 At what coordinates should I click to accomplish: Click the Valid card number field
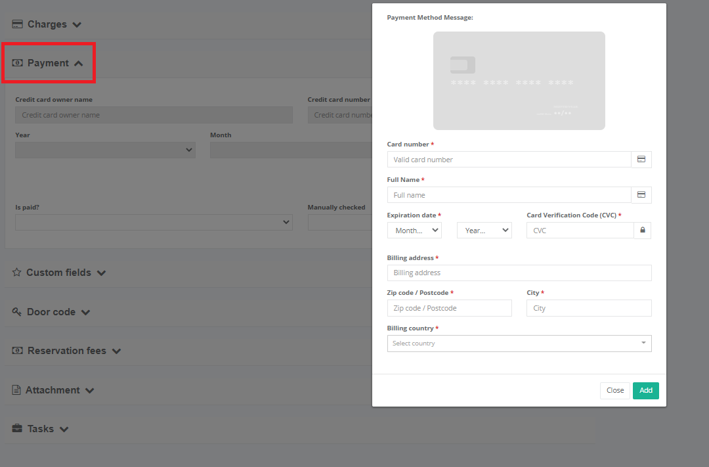click(x=509, y=160)
